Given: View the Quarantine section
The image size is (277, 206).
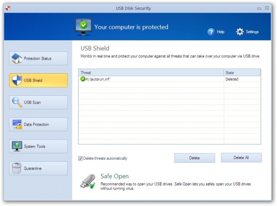Looking at the screenshot, I should point(38,168).
